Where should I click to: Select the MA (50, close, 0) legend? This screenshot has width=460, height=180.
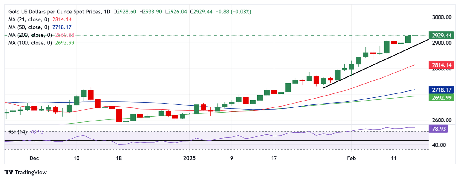coord(29,27)
